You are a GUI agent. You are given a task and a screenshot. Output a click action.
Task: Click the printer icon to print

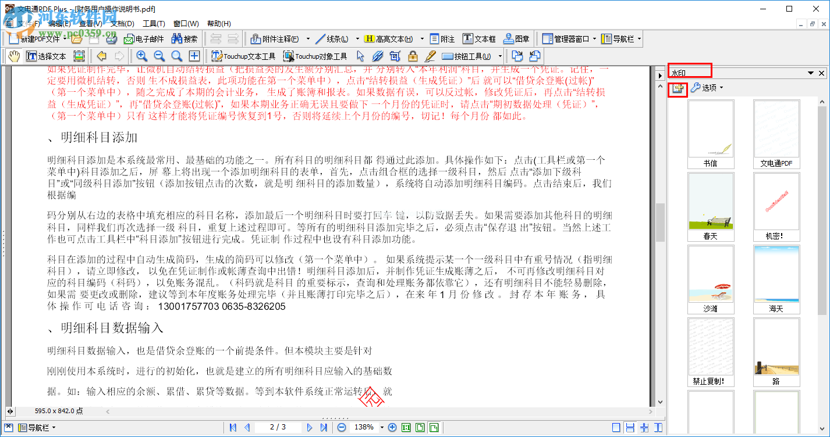pyautogui.click(x=112, y=39)
